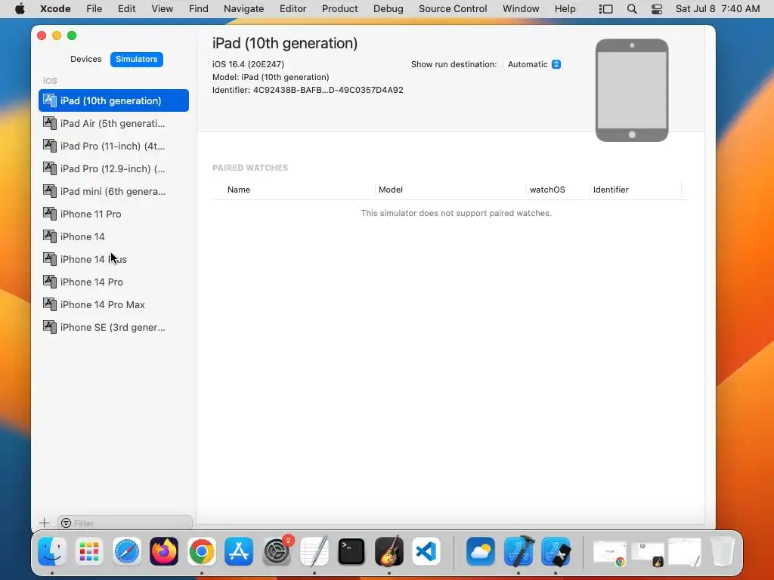The height and width of the screenshot is (580, 774).
Task: Click the filter icon in sidebar footer
Action: click(x=67, y=523)
